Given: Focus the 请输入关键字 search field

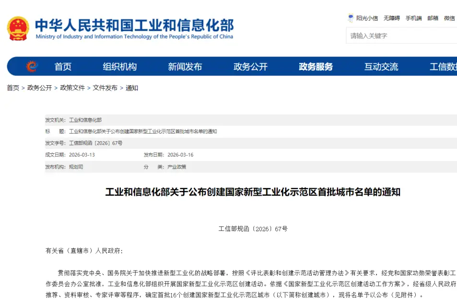Looking at the screenshot, I should coord(400,36).
